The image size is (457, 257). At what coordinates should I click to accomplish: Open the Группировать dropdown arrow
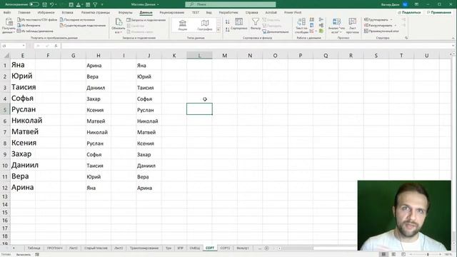click(391, 20)
